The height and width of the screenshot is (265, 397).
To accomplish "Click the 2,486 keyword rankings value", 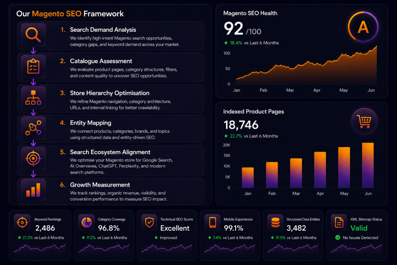I will click(x=45, y=228).
